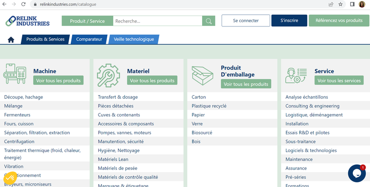370x187 pixels.
Task: Click Voir tous les produits under Produit D'emballage
Action: point(246,84)
